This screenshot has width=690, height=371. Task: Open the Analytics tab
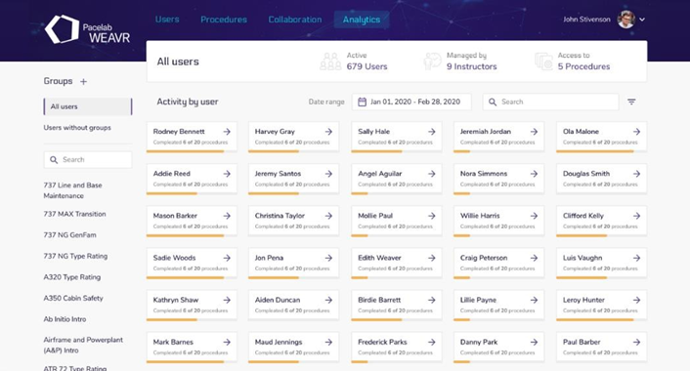[x=362, y=20]
